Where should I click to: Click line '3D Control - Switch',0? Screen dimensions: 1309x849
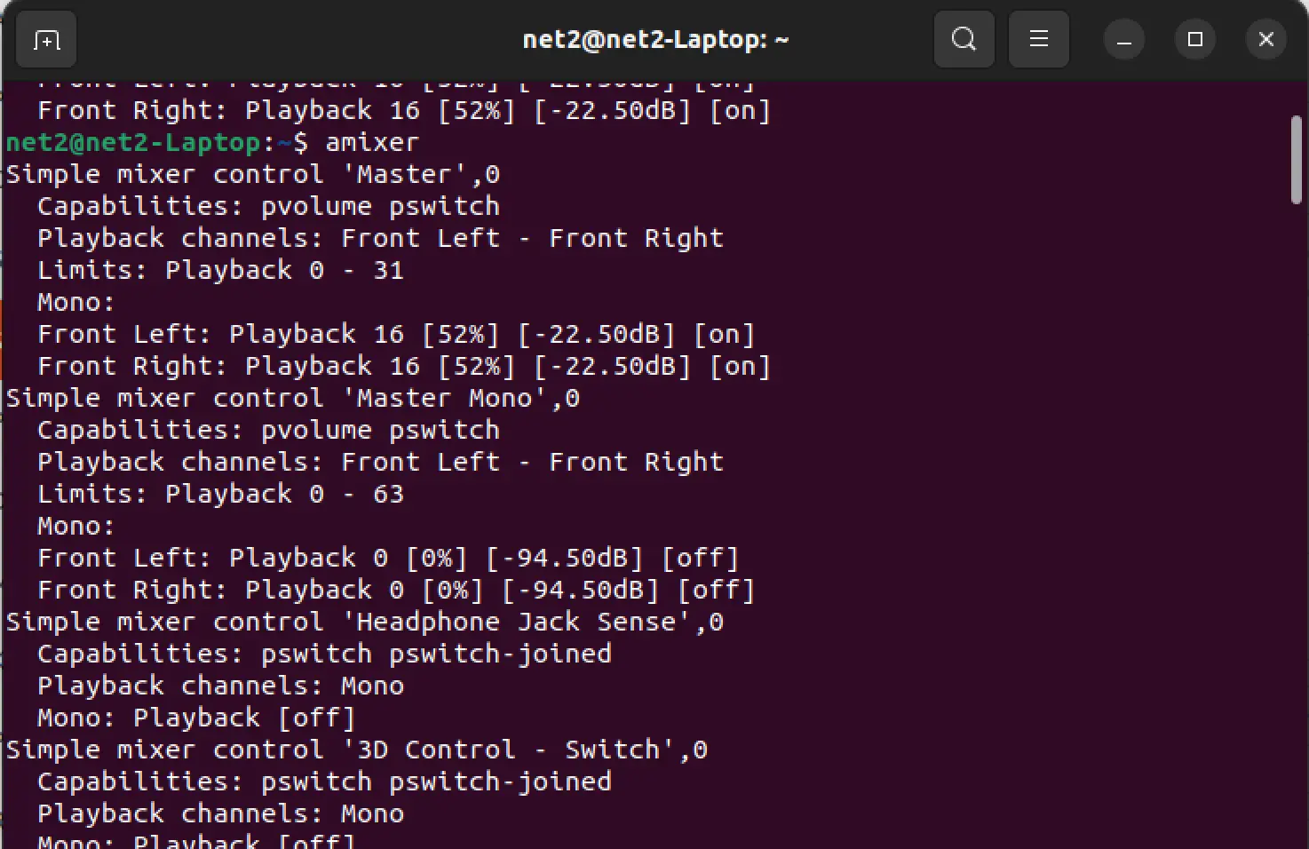click(x=357, y=750)
